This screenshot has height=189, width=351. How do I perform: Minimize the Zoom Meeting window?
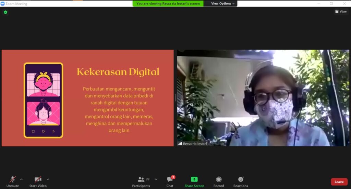coord(318,3)
